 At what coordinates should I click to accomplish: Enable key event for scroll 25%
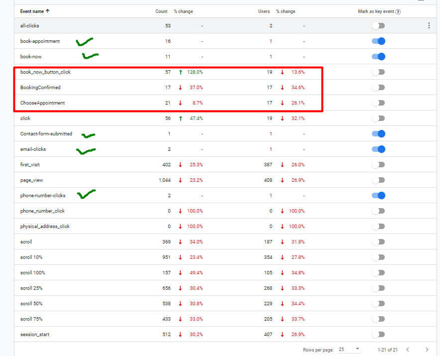(378, 288)
